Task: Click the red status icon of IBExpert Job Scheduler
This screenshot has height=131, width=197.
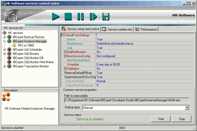Action: 9,50
